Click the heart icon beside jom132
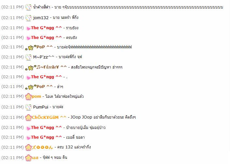This screenshot has width=230, height=164. [x=28, y=18]
